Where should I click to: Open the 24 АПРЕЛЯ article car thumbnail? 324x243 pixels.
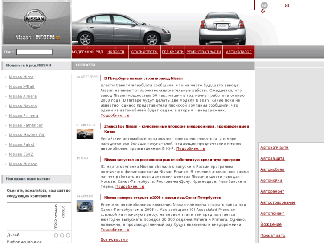coord(85,206)
